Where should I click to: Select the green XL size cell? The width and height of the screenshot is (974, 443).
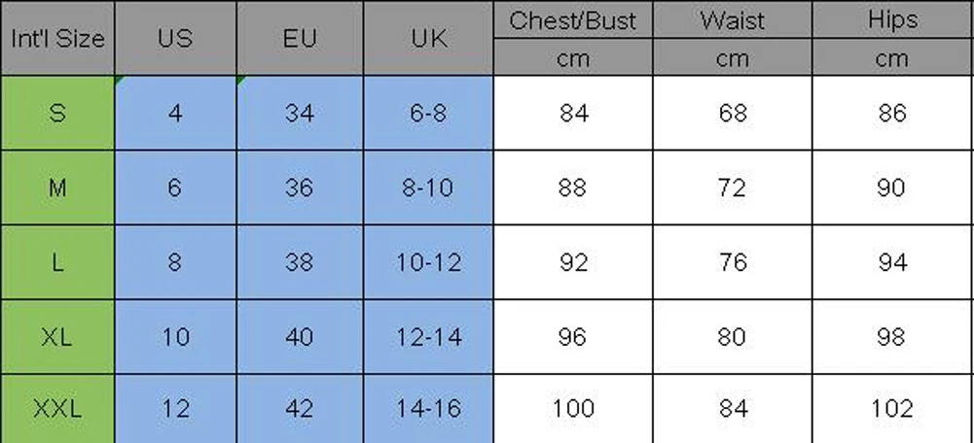point(57,337)
